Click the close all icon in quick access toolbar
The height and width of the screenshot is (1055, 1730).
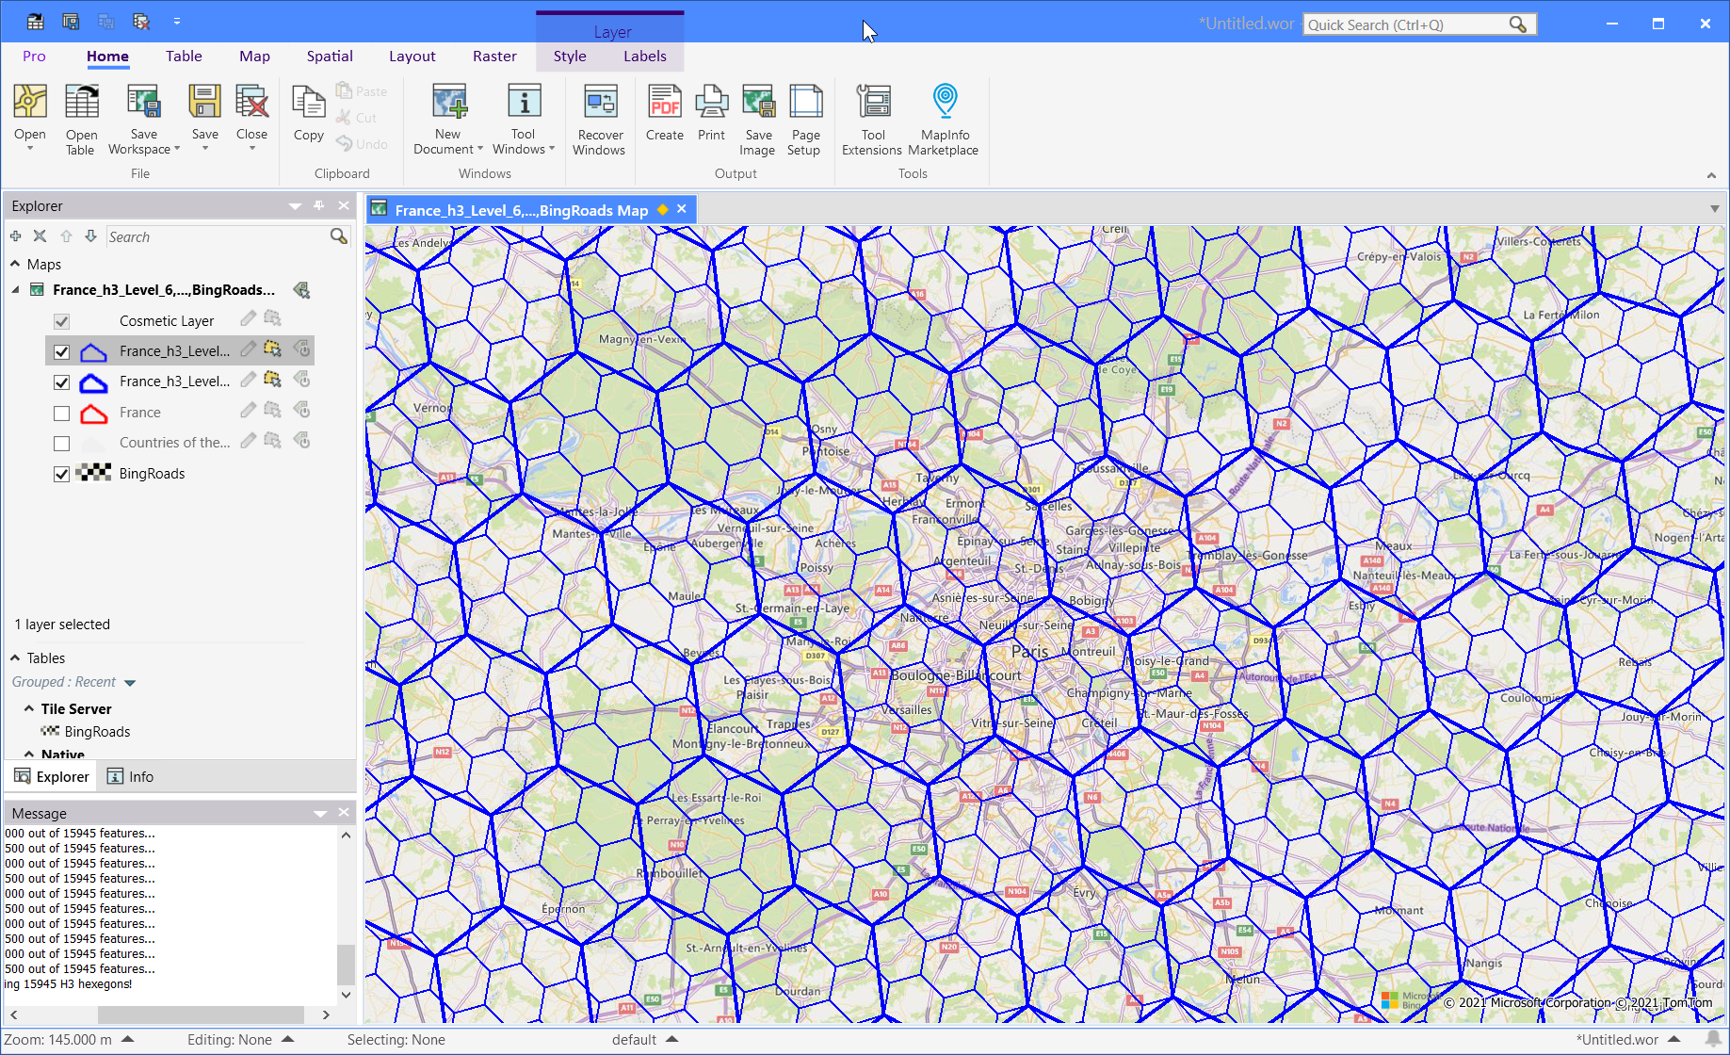141,21
